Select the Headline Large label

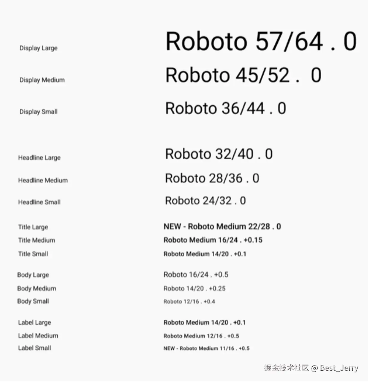pyautogui.click(x=39, y=158)
